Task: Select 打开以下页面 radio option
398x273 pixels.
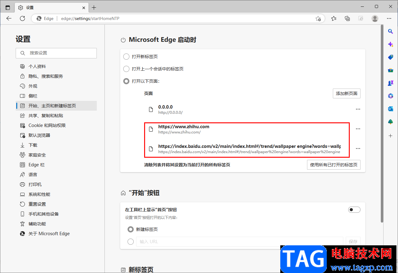Action: click(x=126, y=81)
